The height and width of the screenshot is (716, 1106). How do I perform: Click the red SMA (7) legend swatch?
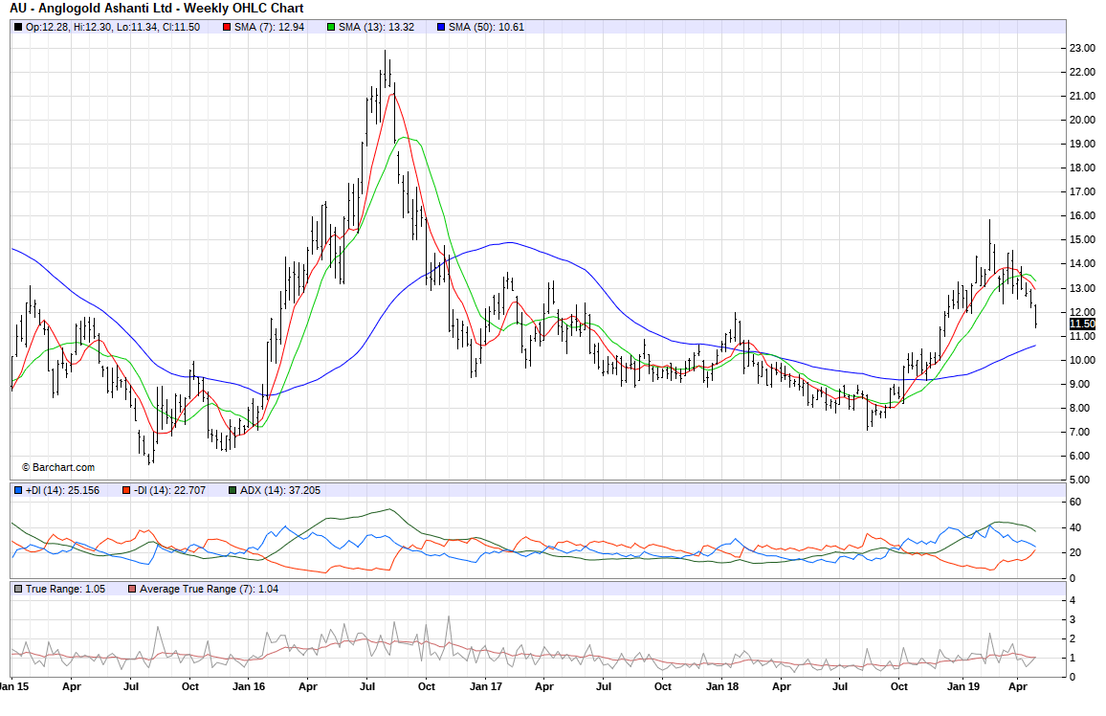tap(227, 28)
